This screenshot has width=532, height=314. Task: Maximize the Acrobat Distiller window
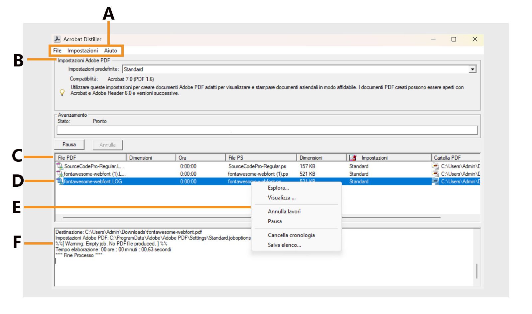[x=454, y=39]
